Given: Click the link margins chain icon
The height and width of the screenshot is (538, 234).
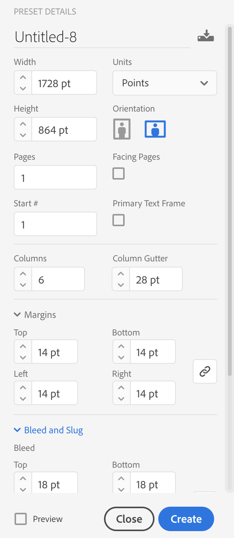Looking at the screenshot, I should pos(205,371).
